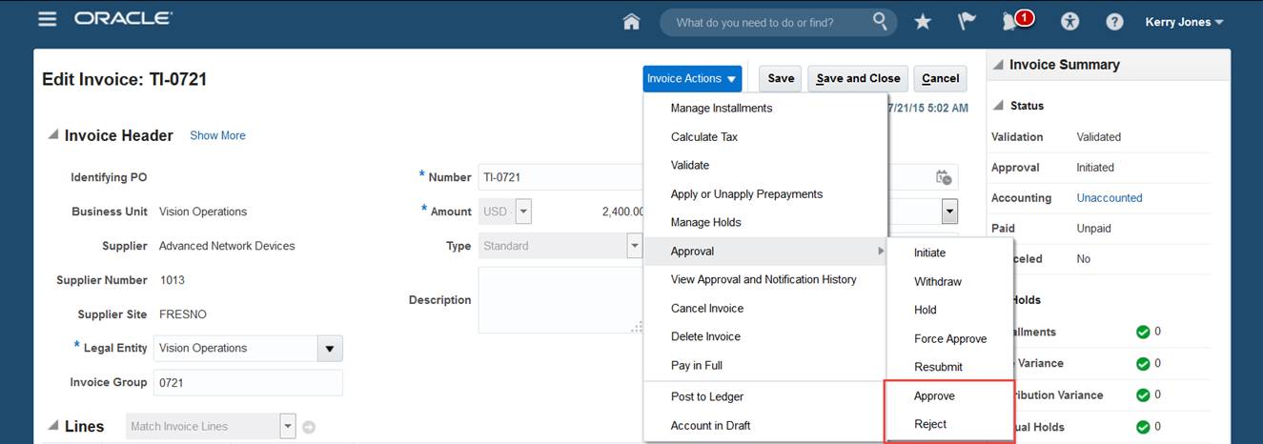Image resolution: width=1263 pixels, height=444 pixels.
Task: Open accessibility settings icon
Action: [x=1070, y=21]
